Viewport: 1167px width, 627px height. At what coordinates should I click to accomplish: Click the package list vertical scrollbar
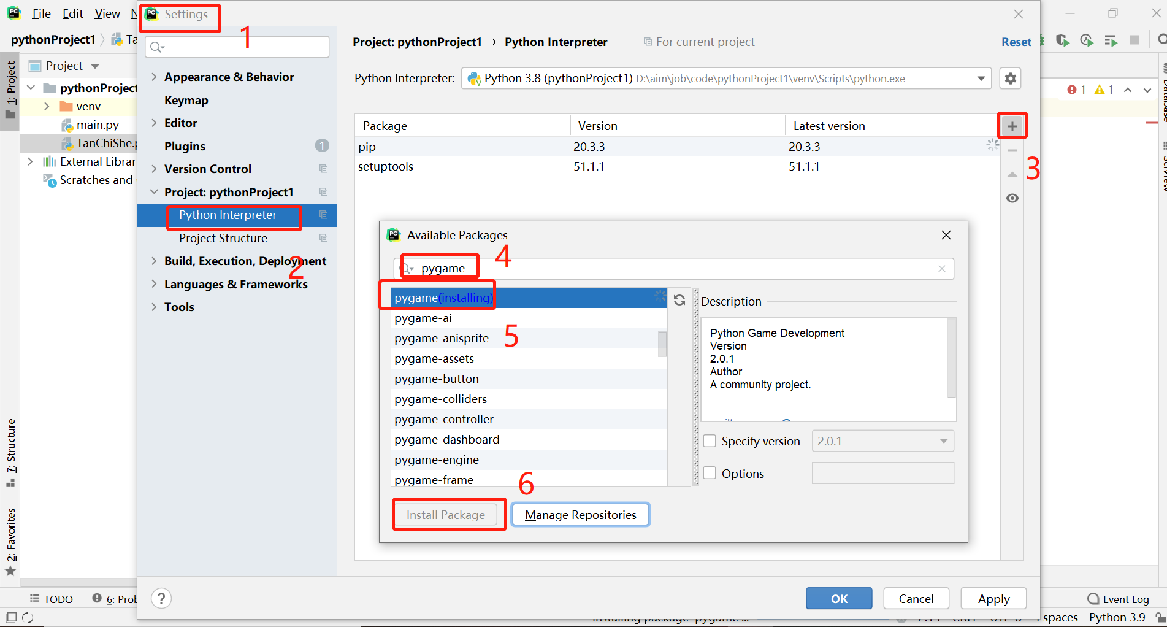662,344
